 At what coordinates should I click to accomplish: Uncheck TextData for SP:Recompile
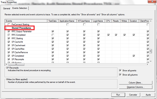tap(53, 59)
